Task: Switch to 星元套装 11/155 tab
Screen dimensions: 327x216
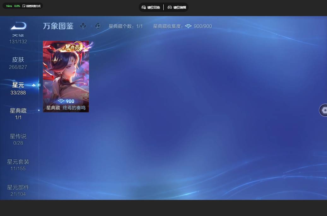Action: (x=18, y=165)
